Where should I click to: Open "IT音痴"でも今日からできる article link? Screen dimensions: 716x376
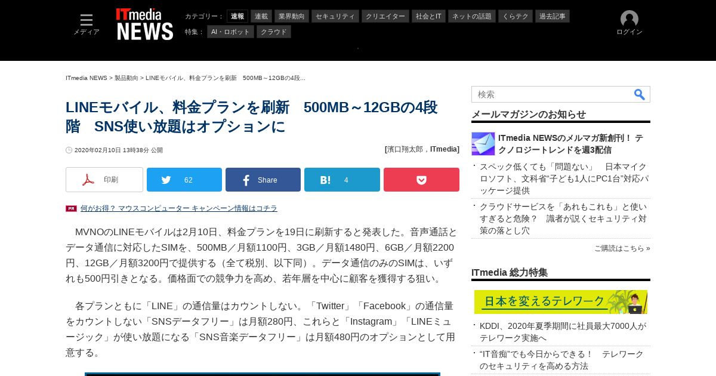coord(562,360)
